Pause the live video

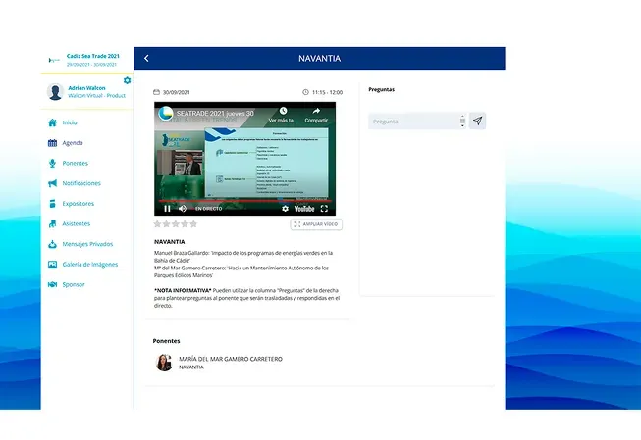pyautogui.click(x=167, y=209)
